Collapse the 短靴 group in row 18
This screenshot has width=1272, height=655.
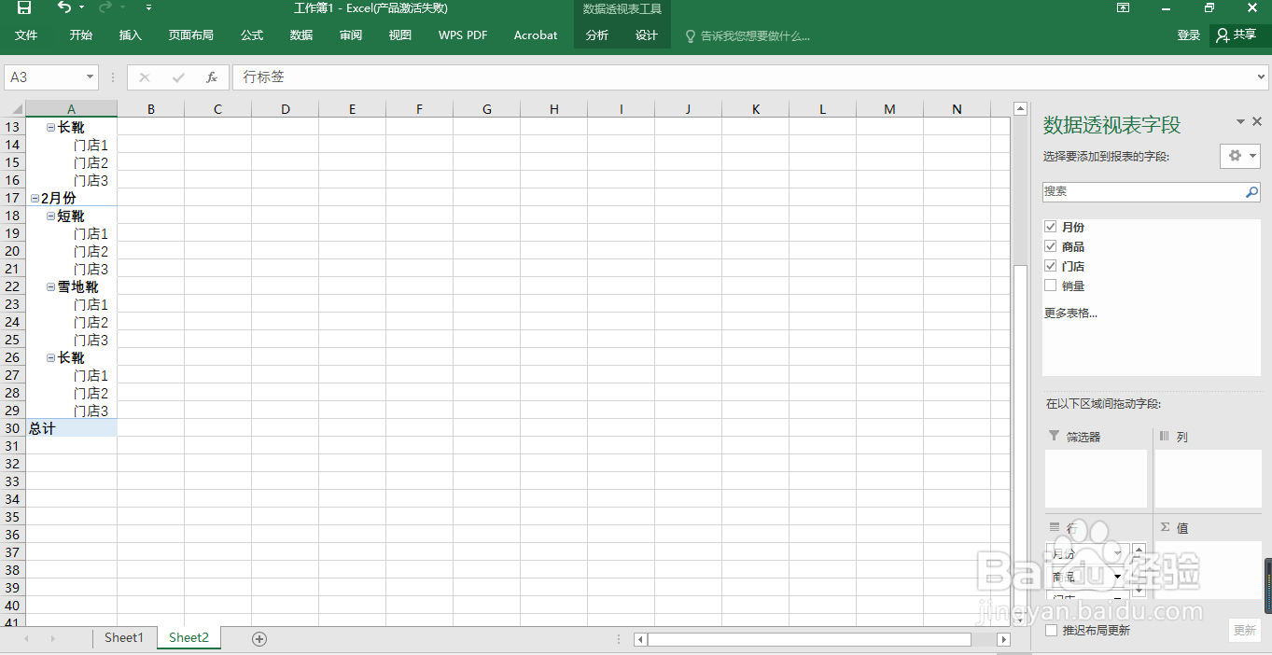pyautogui.click(x=51, y=216)
